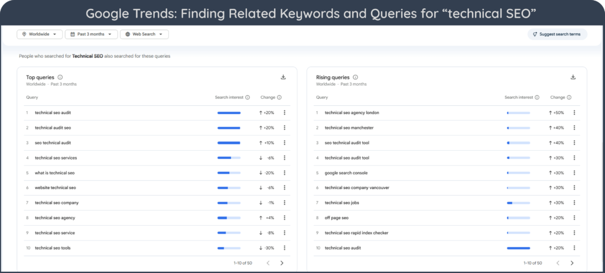This screenshot has width=605, height=273.
Task: Open the Web Search type dropdown
Action: 144,34
